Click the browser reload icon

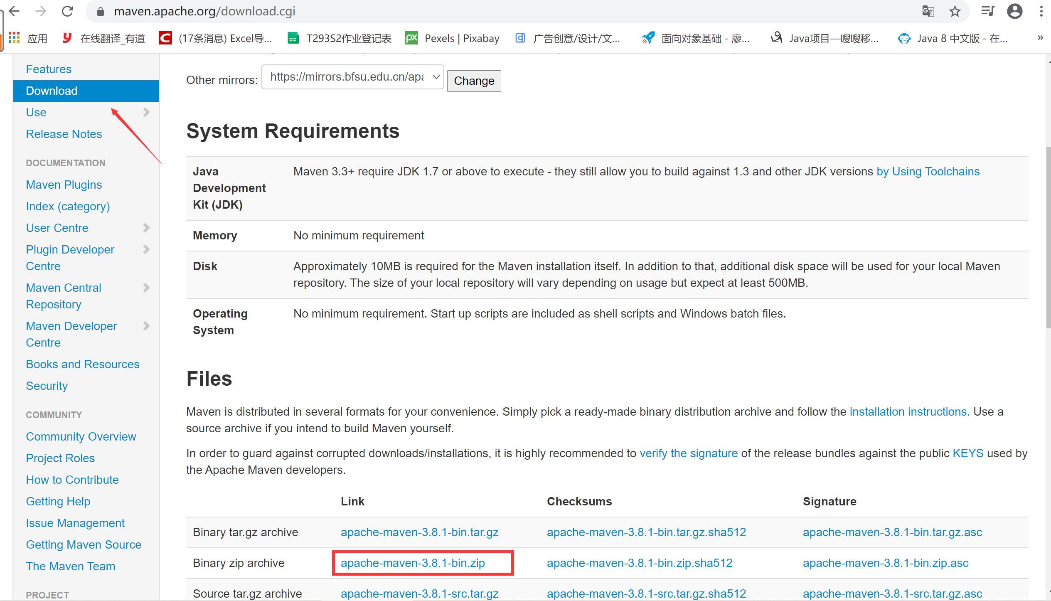(x=67, y=11)
